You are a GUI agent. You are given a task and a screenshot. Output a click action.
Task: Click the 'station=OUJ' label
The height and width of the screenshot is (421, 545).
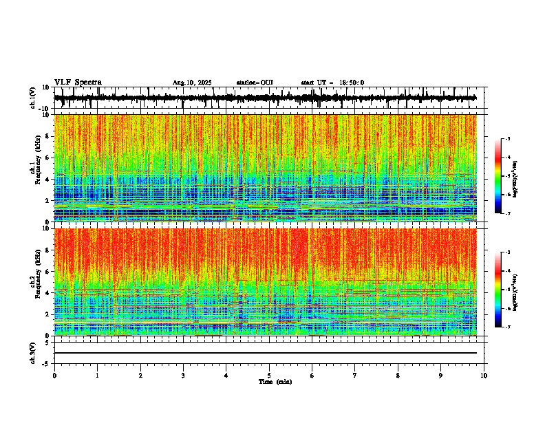pos(255,83)
